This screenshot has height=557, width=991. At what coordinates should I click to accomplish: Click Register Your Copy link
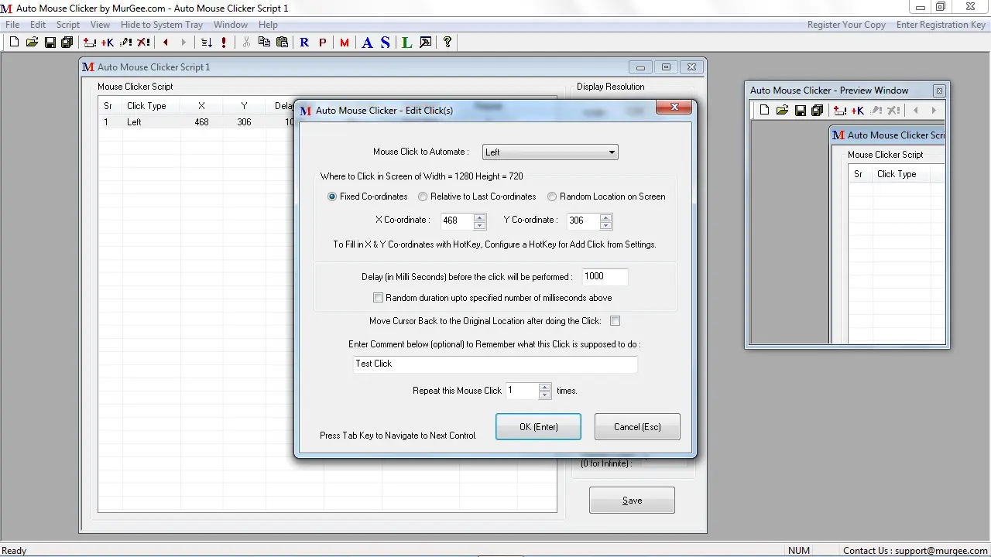pyautogui.click(x=846, y=25)
